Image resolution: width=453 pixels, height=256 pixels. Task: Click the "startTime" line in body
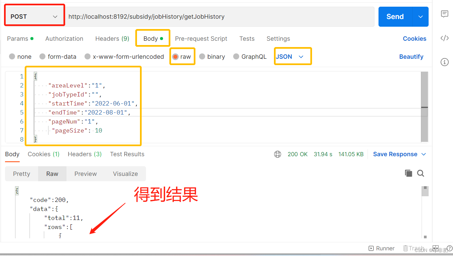pyautogui.click(x=93, y=103)
